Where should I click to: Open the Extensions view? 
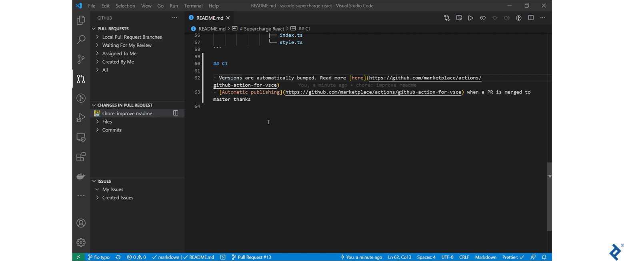[x=81, y=157]
